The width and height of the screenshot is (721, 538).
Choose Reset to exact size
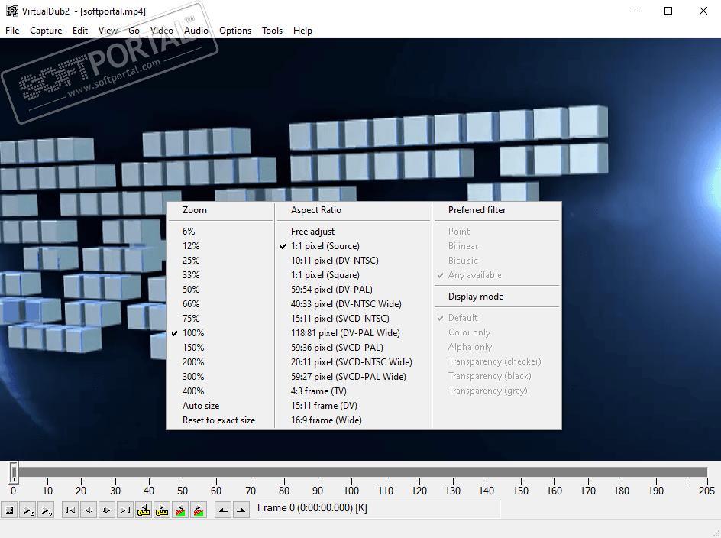[x=221, y=420]
